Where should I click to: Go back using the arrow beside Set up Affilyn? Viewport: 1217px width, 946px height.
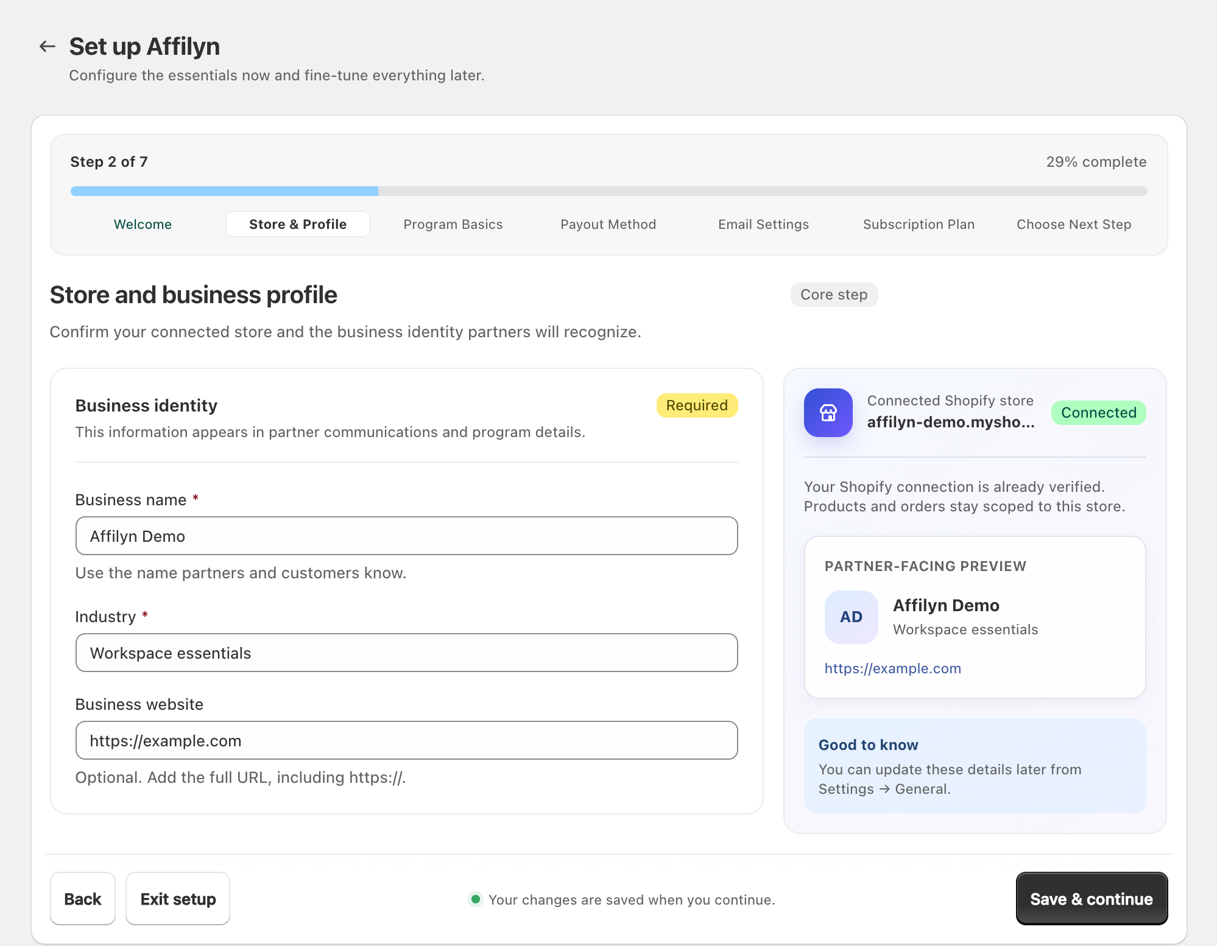(48, 46)
